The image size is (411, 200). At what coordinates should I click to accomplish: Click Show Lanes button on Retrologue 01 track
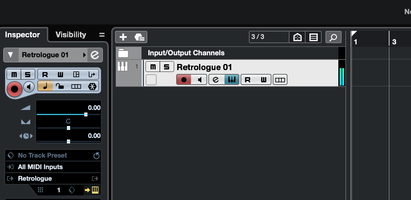tap(280, 80)
